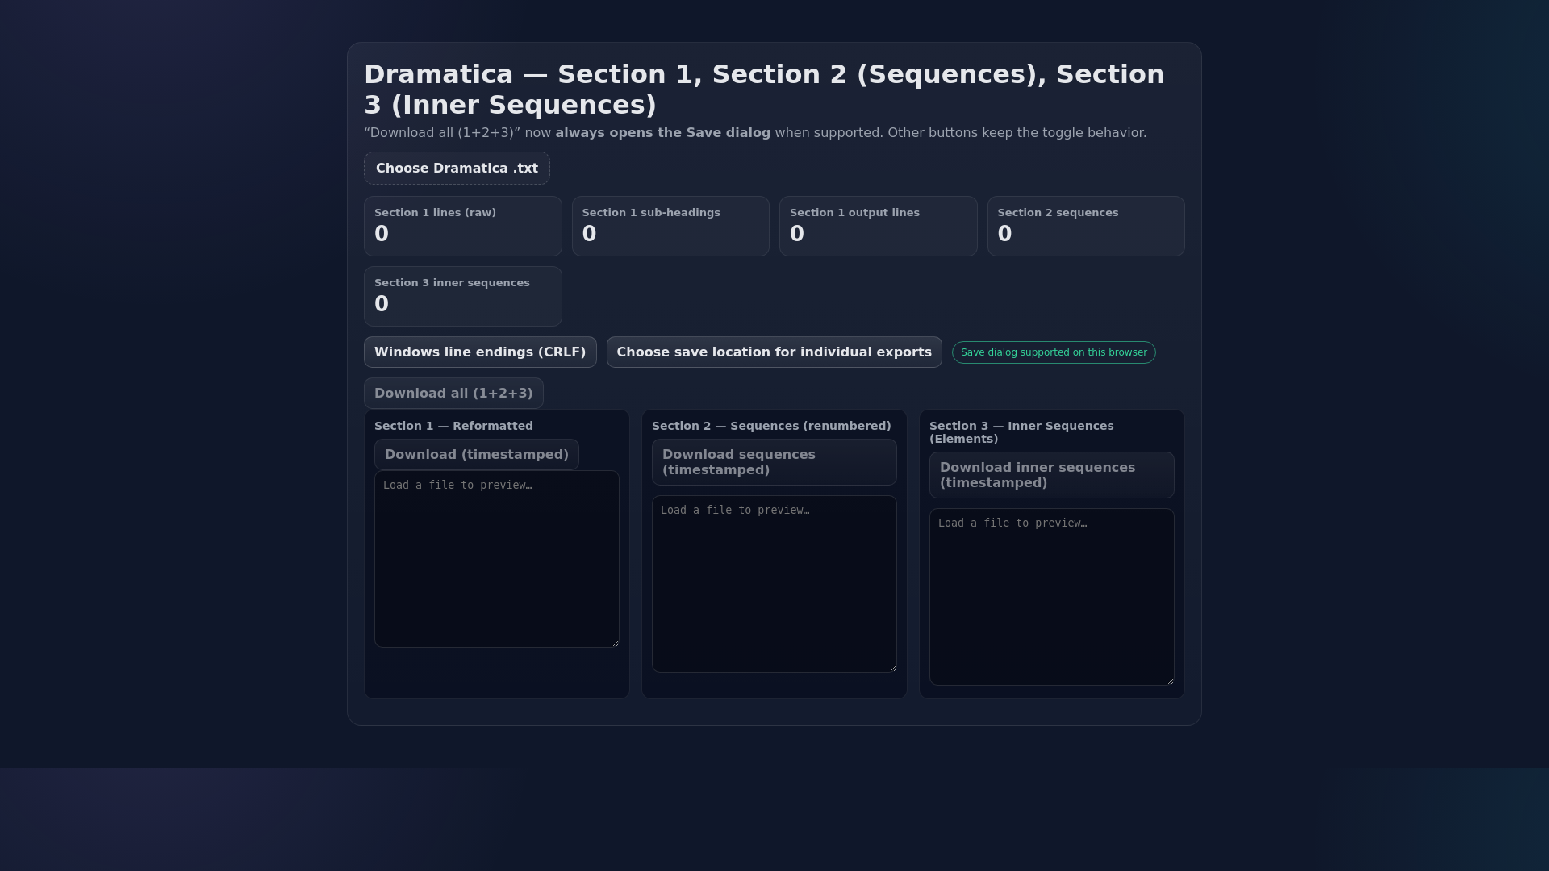
Task: Click the 'always opens the Save dialog' text
Action: 662,133
